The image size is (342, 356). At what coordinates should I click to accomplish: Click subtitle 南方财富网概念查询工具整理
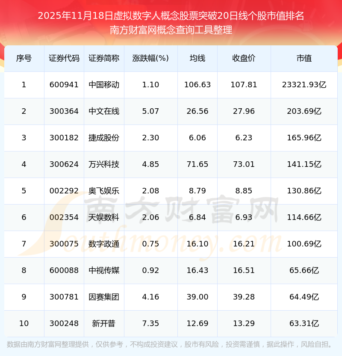(x=171, y=30)
